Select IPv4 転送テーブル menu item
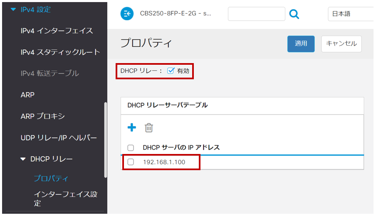Image resolution: width=376 pixels, height=215 pixels. (49, 73)
